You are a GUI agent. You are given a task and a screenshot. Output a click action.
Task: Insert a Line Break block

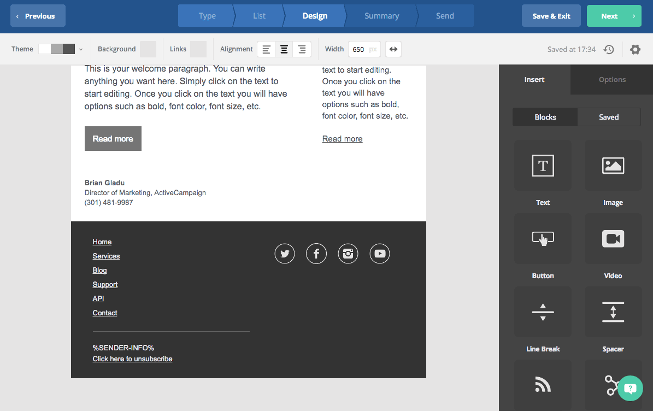pyautogui.click(x=543, y=312)
